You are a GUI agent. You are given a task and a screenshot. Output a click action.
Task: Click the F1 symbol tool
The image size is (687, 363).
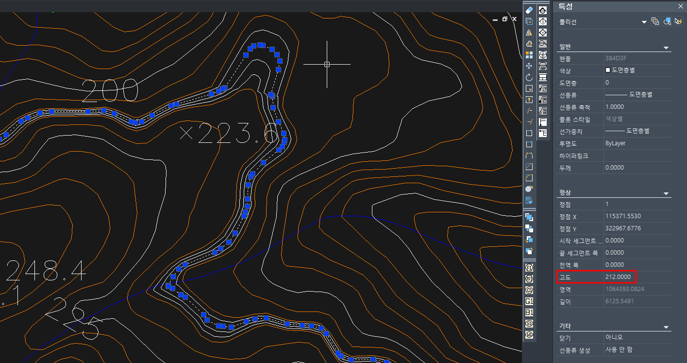click(529, 268)
